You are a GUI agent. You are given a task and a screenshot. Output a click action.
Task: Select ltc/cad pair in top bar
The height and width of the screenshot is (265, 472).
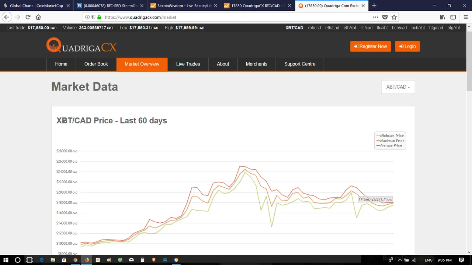(367, 28)
